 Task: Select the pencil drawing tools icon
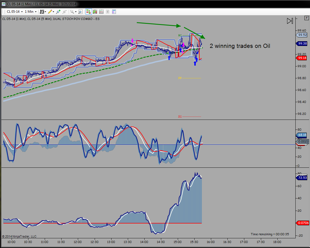click(x=50, y=12)
